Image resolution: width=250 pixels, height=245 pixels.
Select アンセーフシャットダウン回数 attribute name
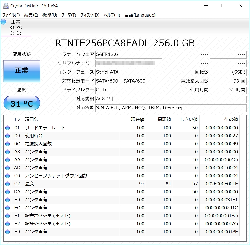[56, 175]
